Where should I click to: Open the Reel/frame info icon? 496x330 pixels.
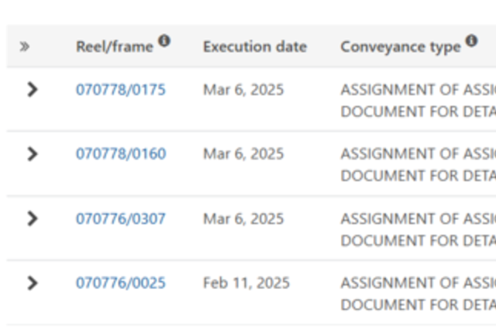[x=164, y=40]
